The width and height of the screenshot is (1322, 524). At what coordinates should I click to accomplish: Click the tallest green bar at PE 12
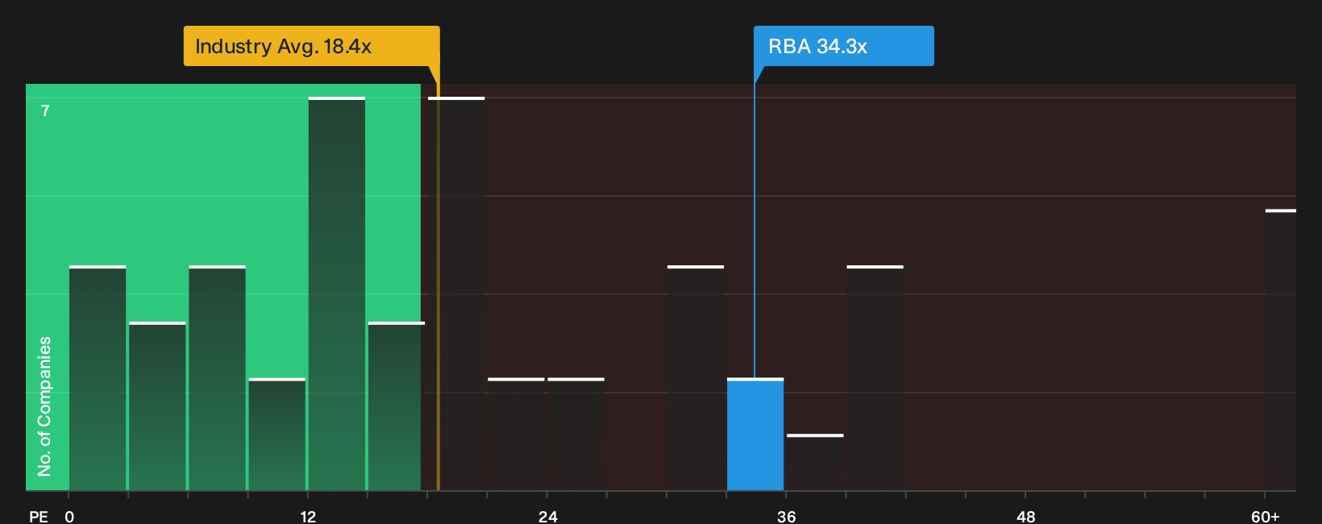click(x=337, y=293)
